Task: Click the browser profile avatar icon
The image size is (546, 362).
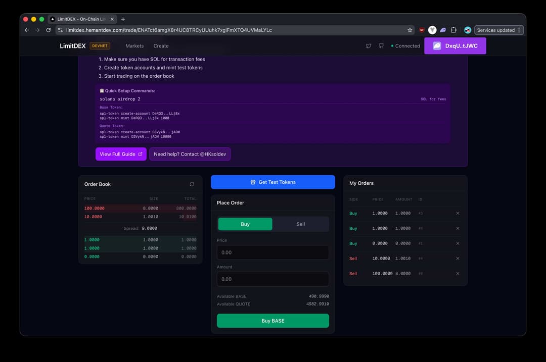Action: [x=467, y=30]
